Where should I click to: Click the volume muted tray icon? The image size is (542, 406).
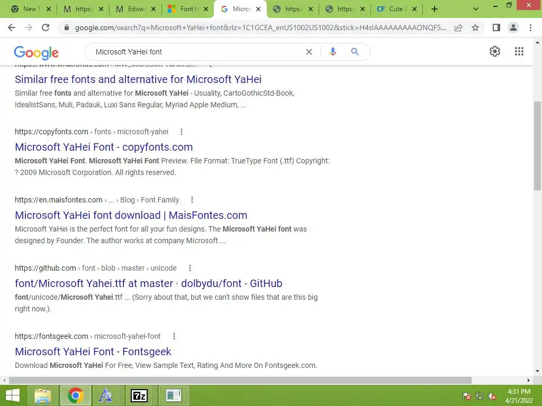click(x=492, y=396)
